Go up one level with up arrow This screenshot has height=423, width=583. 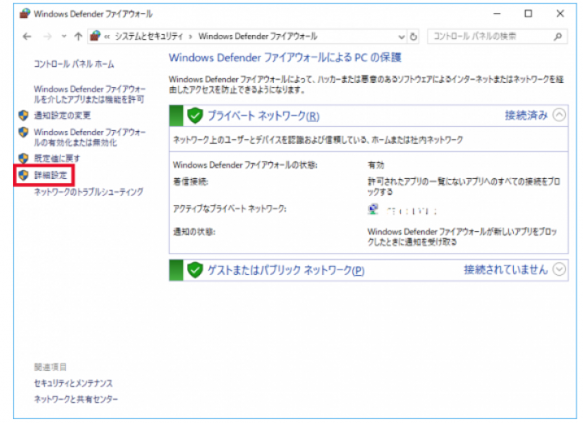[x=78, y=37]
